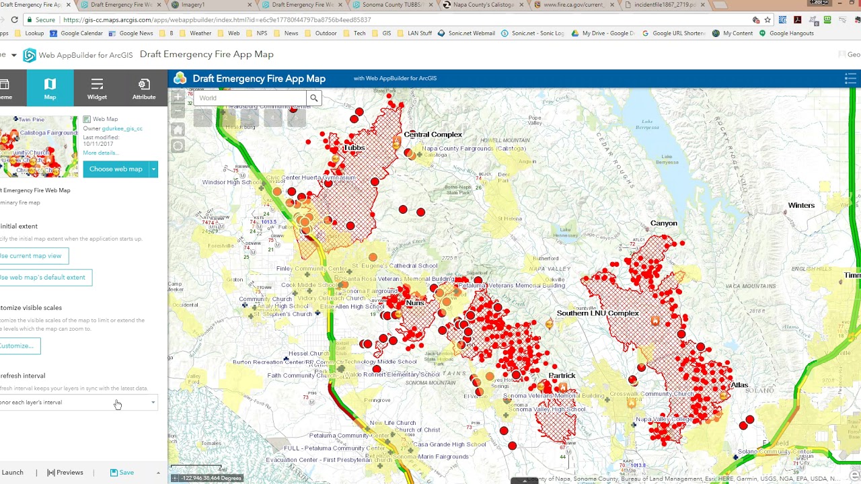Open the NPS bookmarks folder
Screen dimensions: 861x484
click(x=256, y=33)
